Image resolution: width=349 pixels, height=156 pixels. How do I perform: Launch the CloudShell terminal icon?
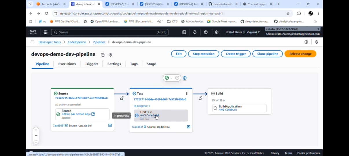[x=184, y=32]
